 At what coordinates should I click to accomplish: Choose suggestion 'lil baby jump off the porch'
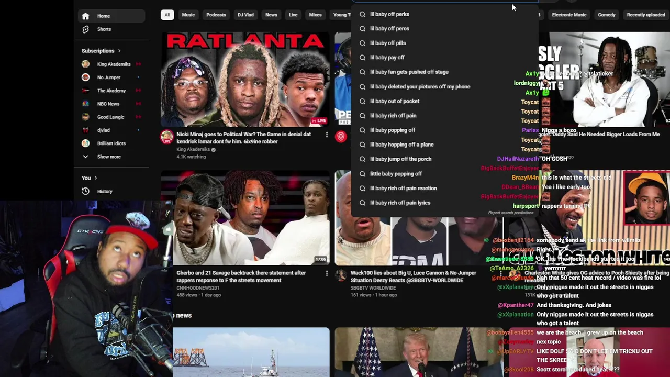click(x=401, y=159)
